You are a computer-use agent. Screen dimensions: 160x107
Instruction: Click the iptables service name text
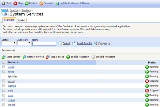pos(13,76)
